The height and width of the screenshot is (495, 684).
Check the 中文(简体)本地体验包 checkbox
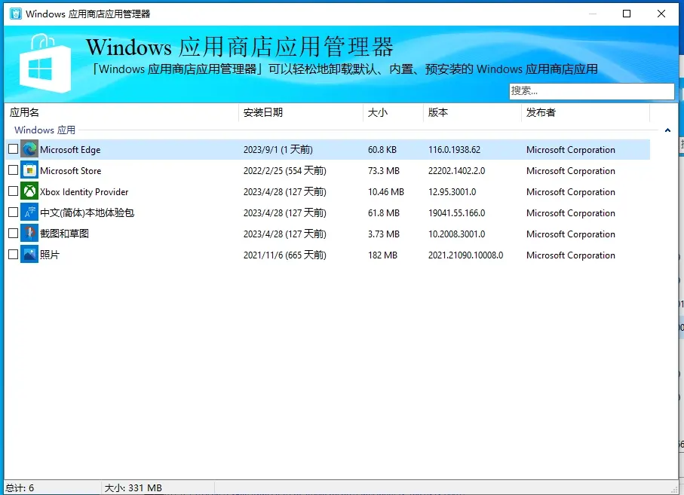click(13, 212)
